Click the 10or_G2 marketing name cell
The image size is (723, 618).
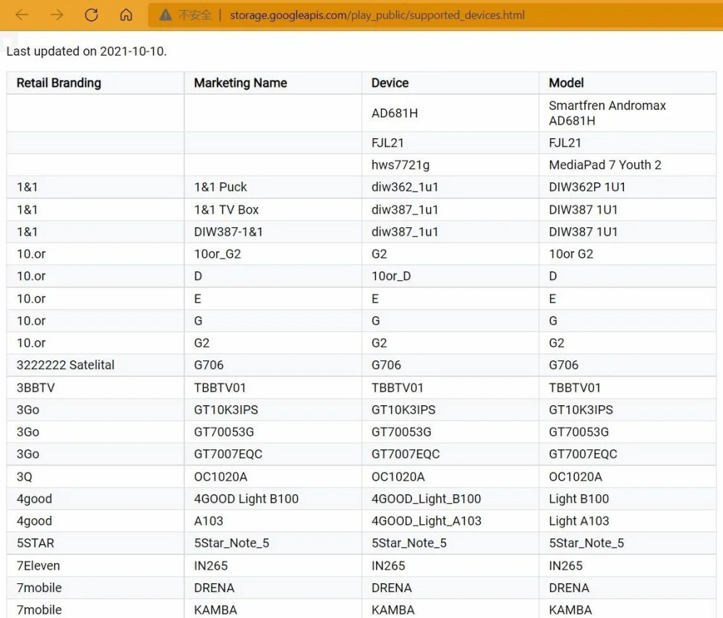click(x=273, y=254)
